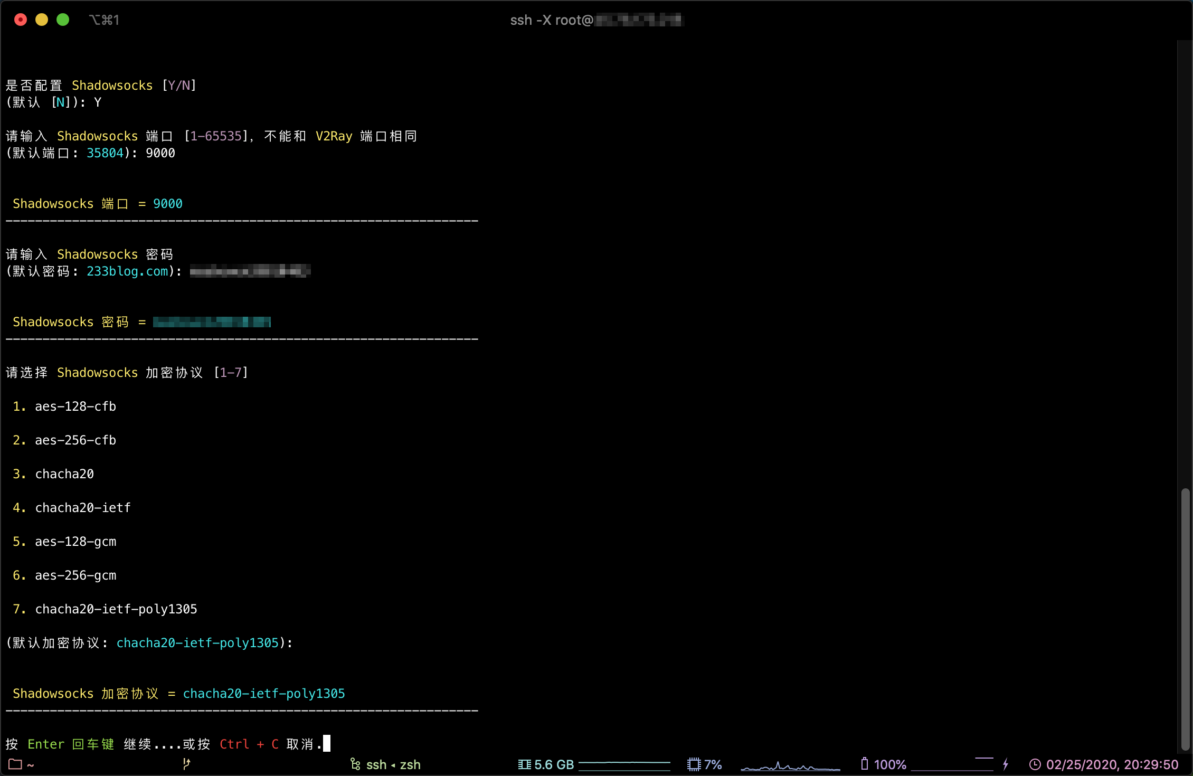This screenshot has height=776, width=1193.
Task: Click the ssh job tree icon
Action: coord(355,764)
